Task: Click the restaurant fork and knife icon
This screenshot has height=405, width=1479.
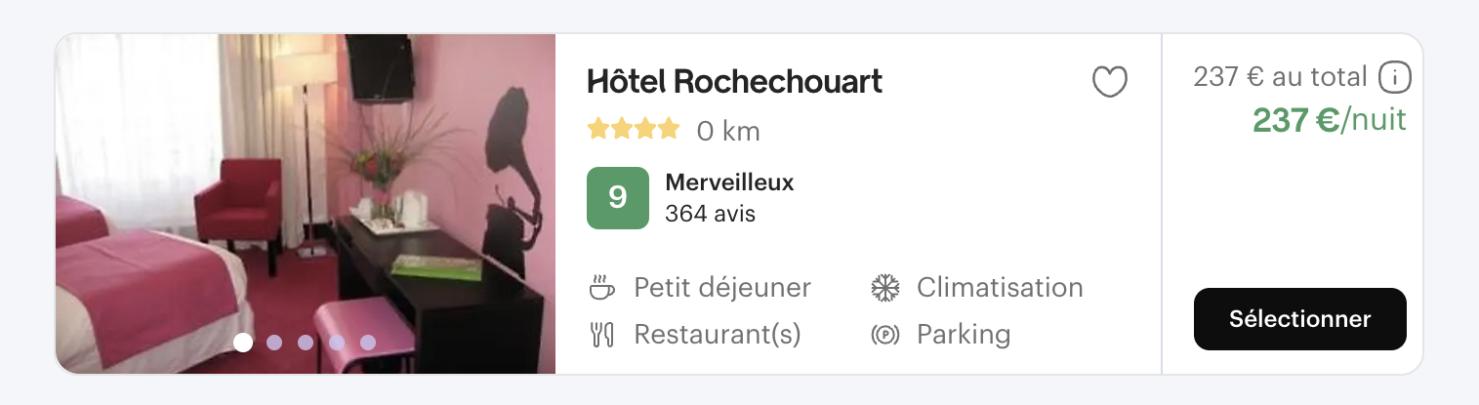Action: (x=602, y=335)
